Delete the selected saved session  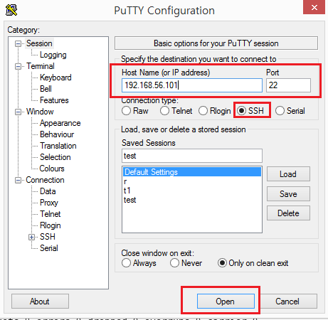pyautogui.click(x=288, y=213)
